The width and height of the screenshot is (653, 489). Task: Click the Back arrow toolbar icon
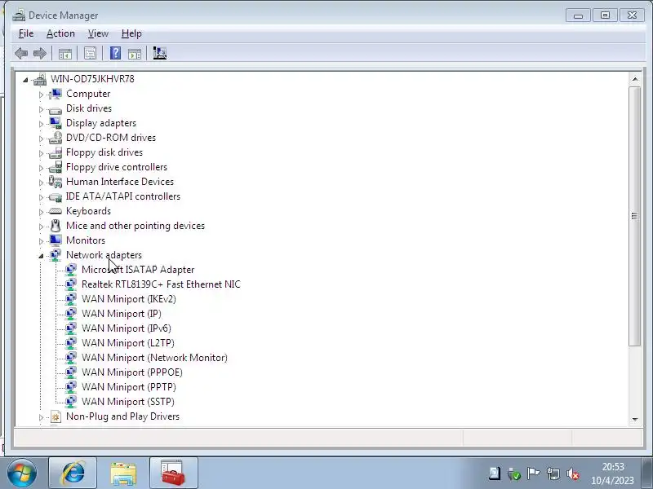tap(21, 53)
